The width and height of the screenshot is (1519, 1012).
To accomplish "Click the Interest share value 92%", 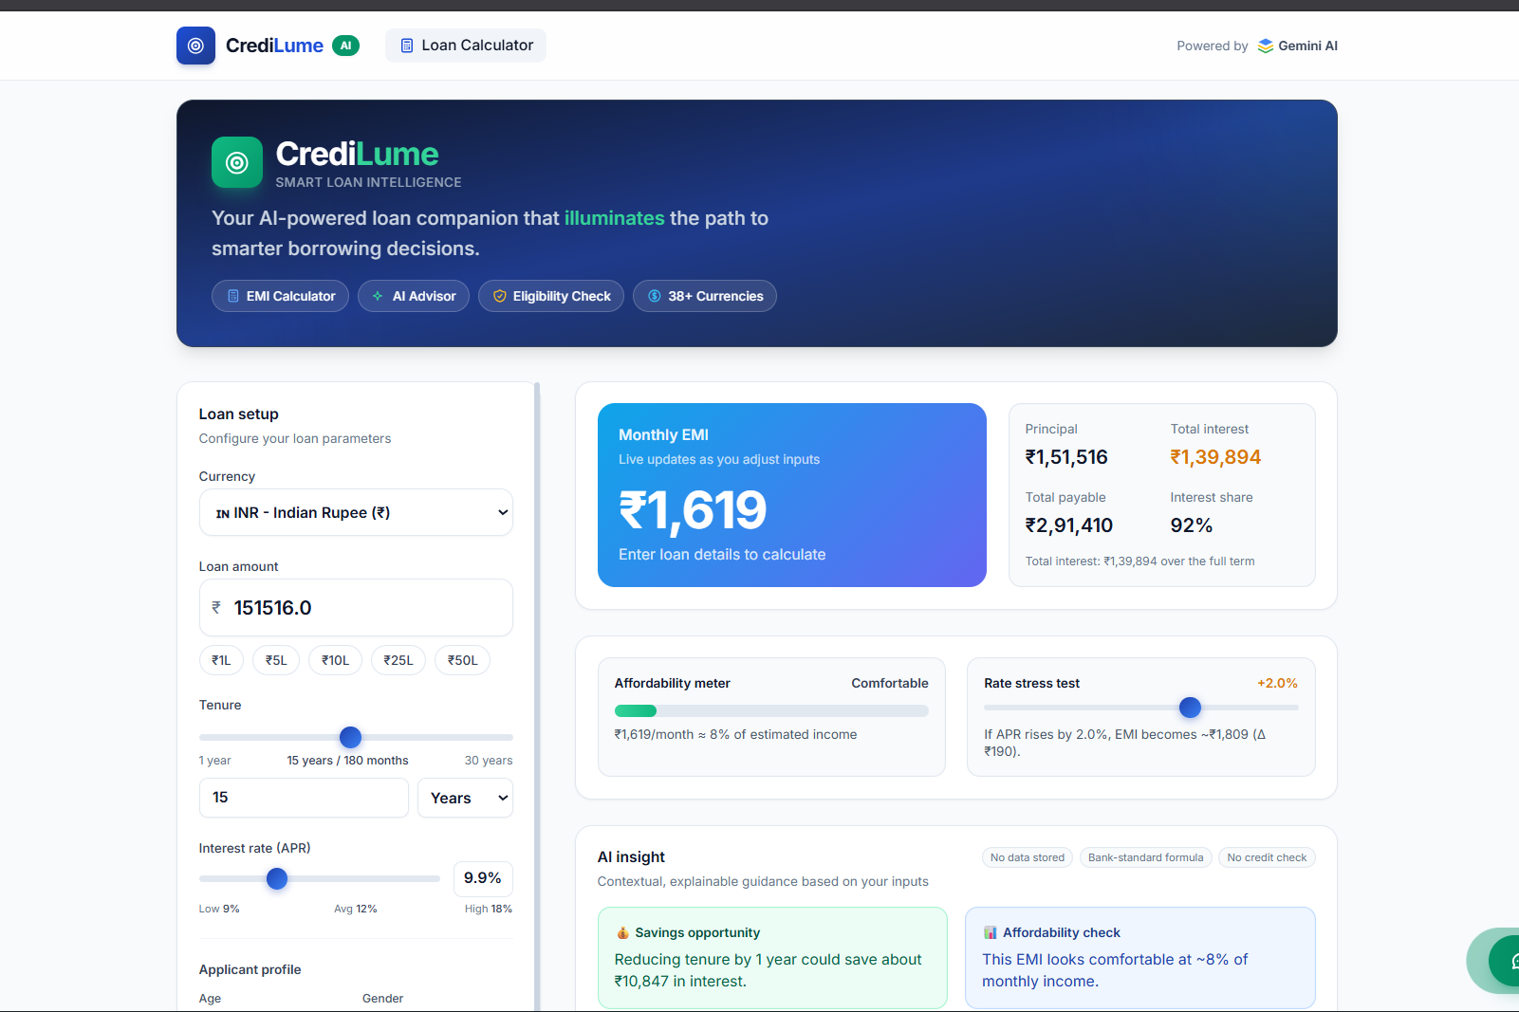I will tap(1192, 525).
